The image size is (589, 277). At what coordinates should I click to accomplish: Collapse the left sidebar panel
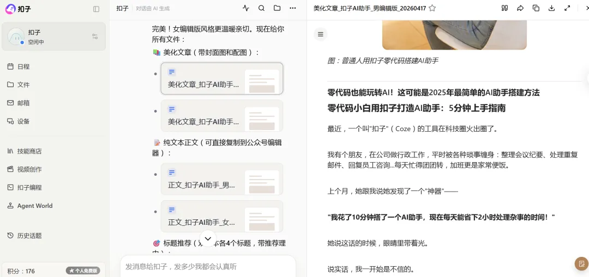(96, 9)
